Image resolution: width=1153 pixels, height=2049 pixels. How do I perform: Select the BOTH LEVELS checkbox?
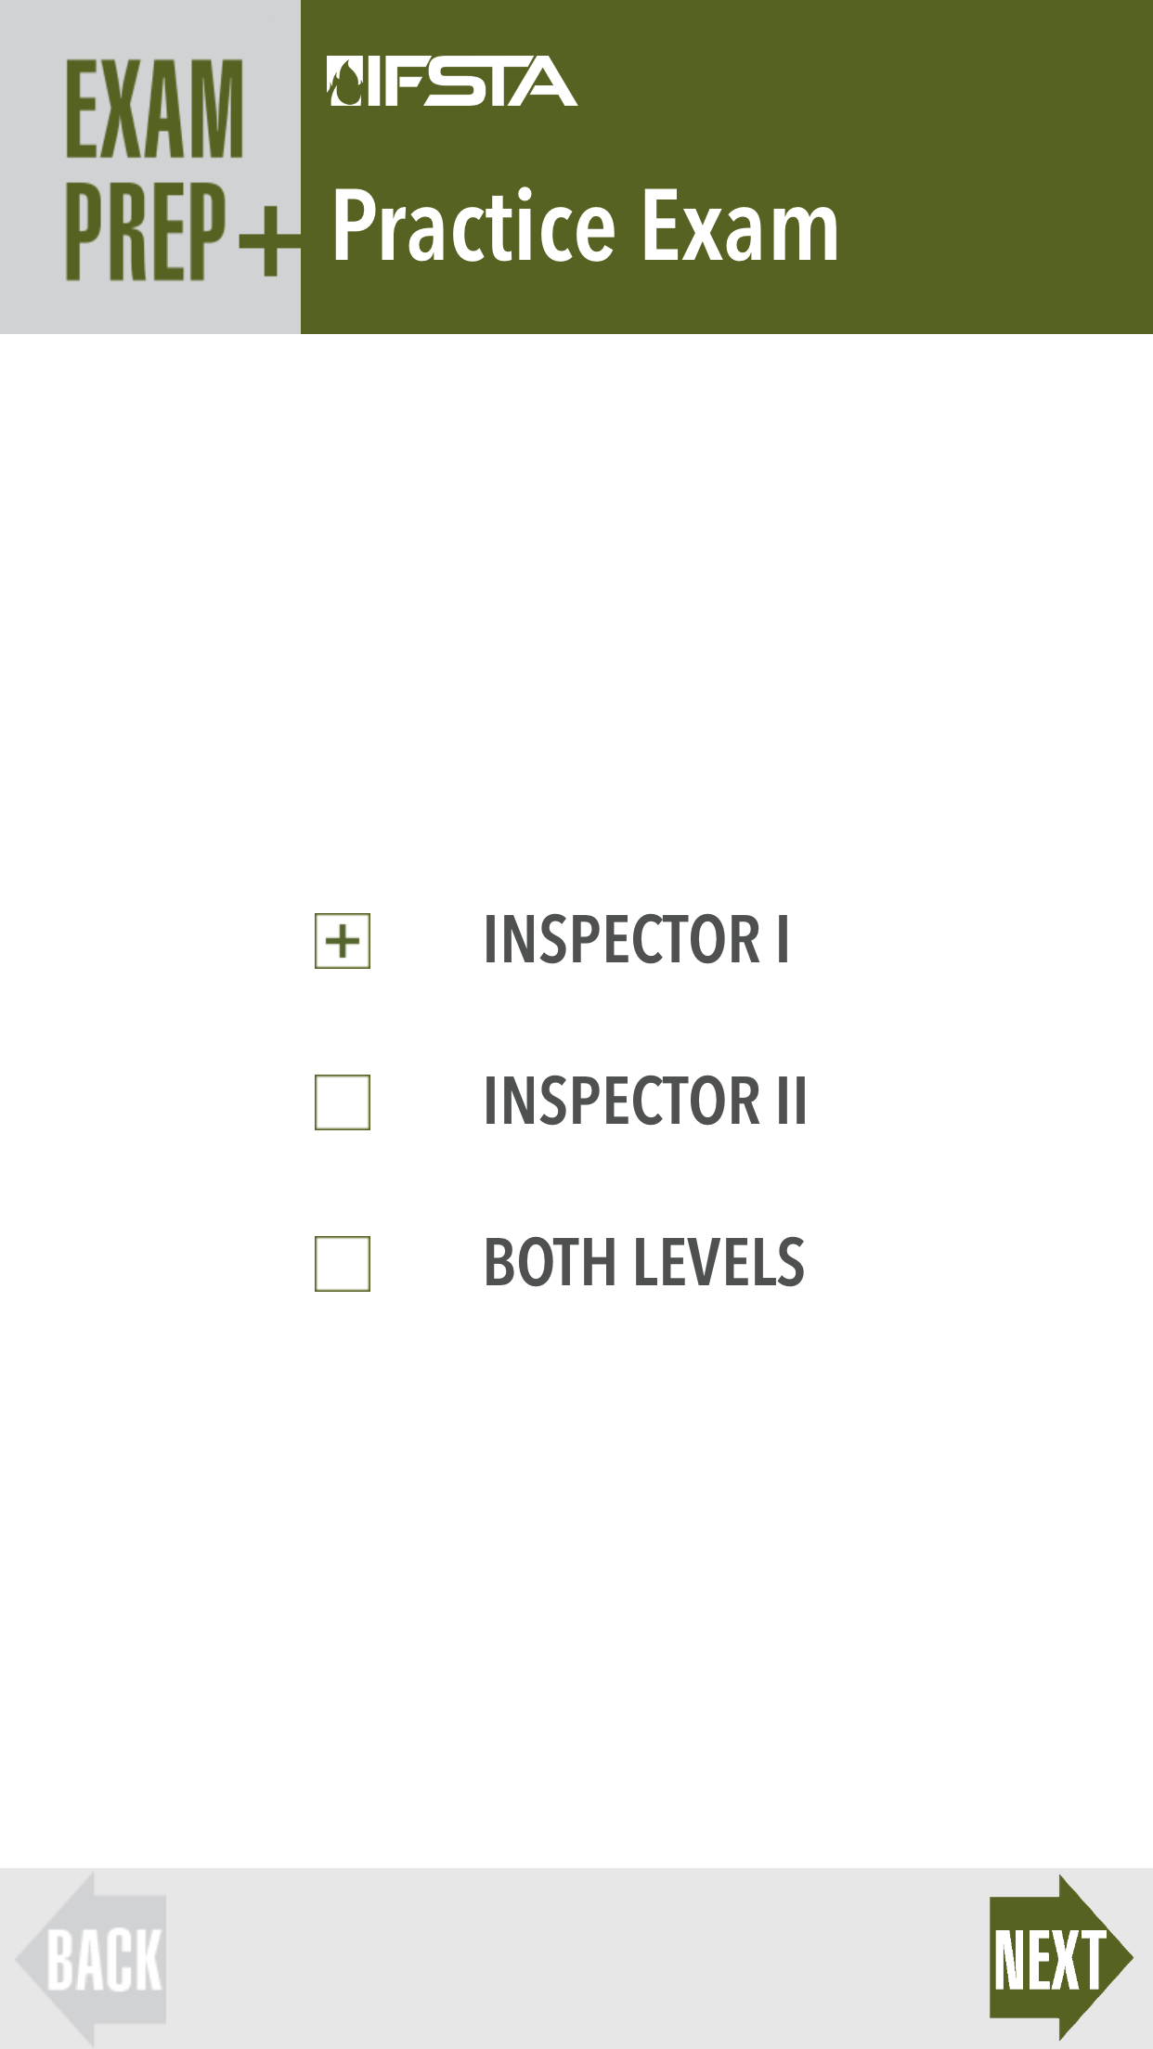coord(342,1266)
